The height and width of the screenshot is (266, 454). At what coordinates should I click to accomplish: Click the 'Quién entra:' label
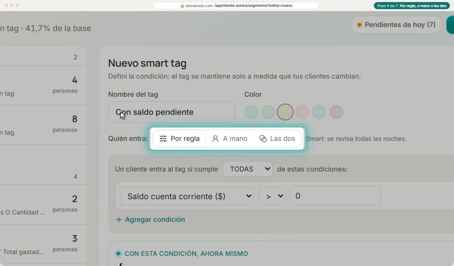pyautogui.click(x=128, y=139)
